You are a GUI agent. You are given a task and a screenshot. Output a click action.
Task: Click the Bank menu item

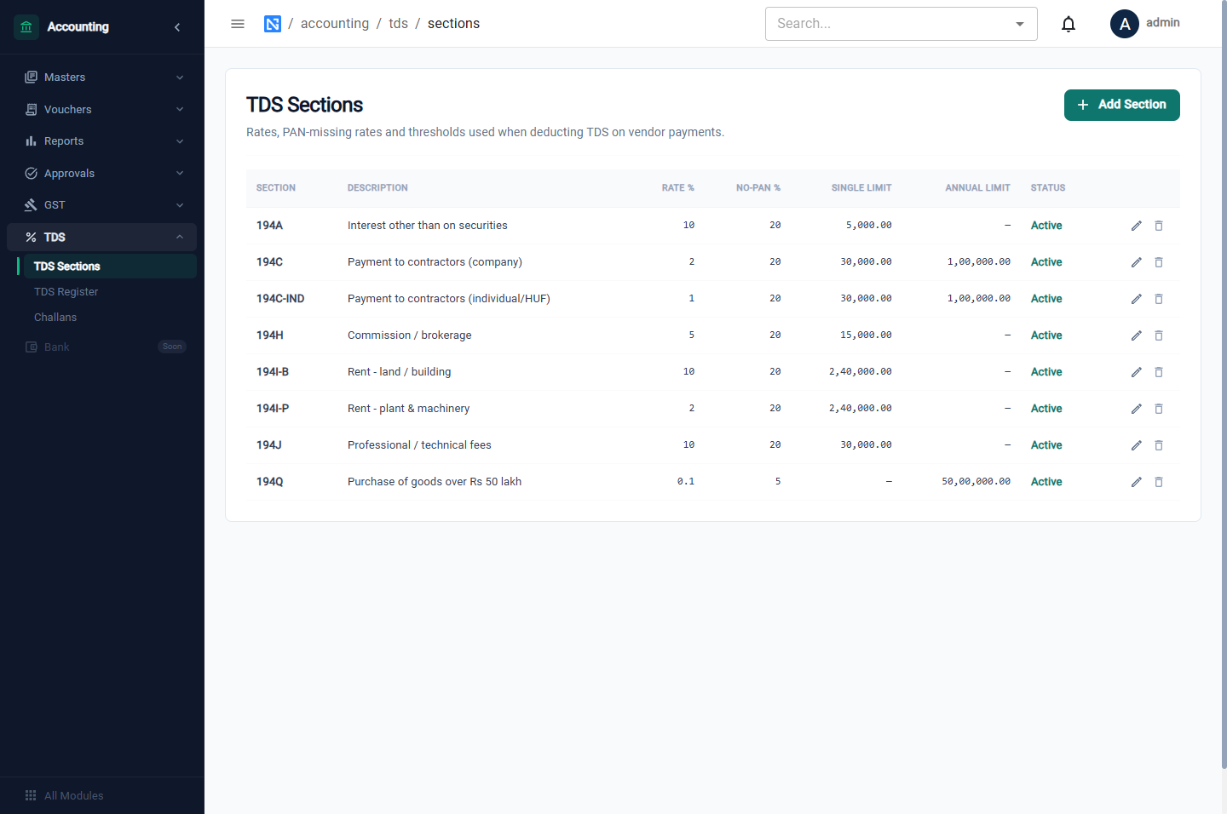click(102, 347)
